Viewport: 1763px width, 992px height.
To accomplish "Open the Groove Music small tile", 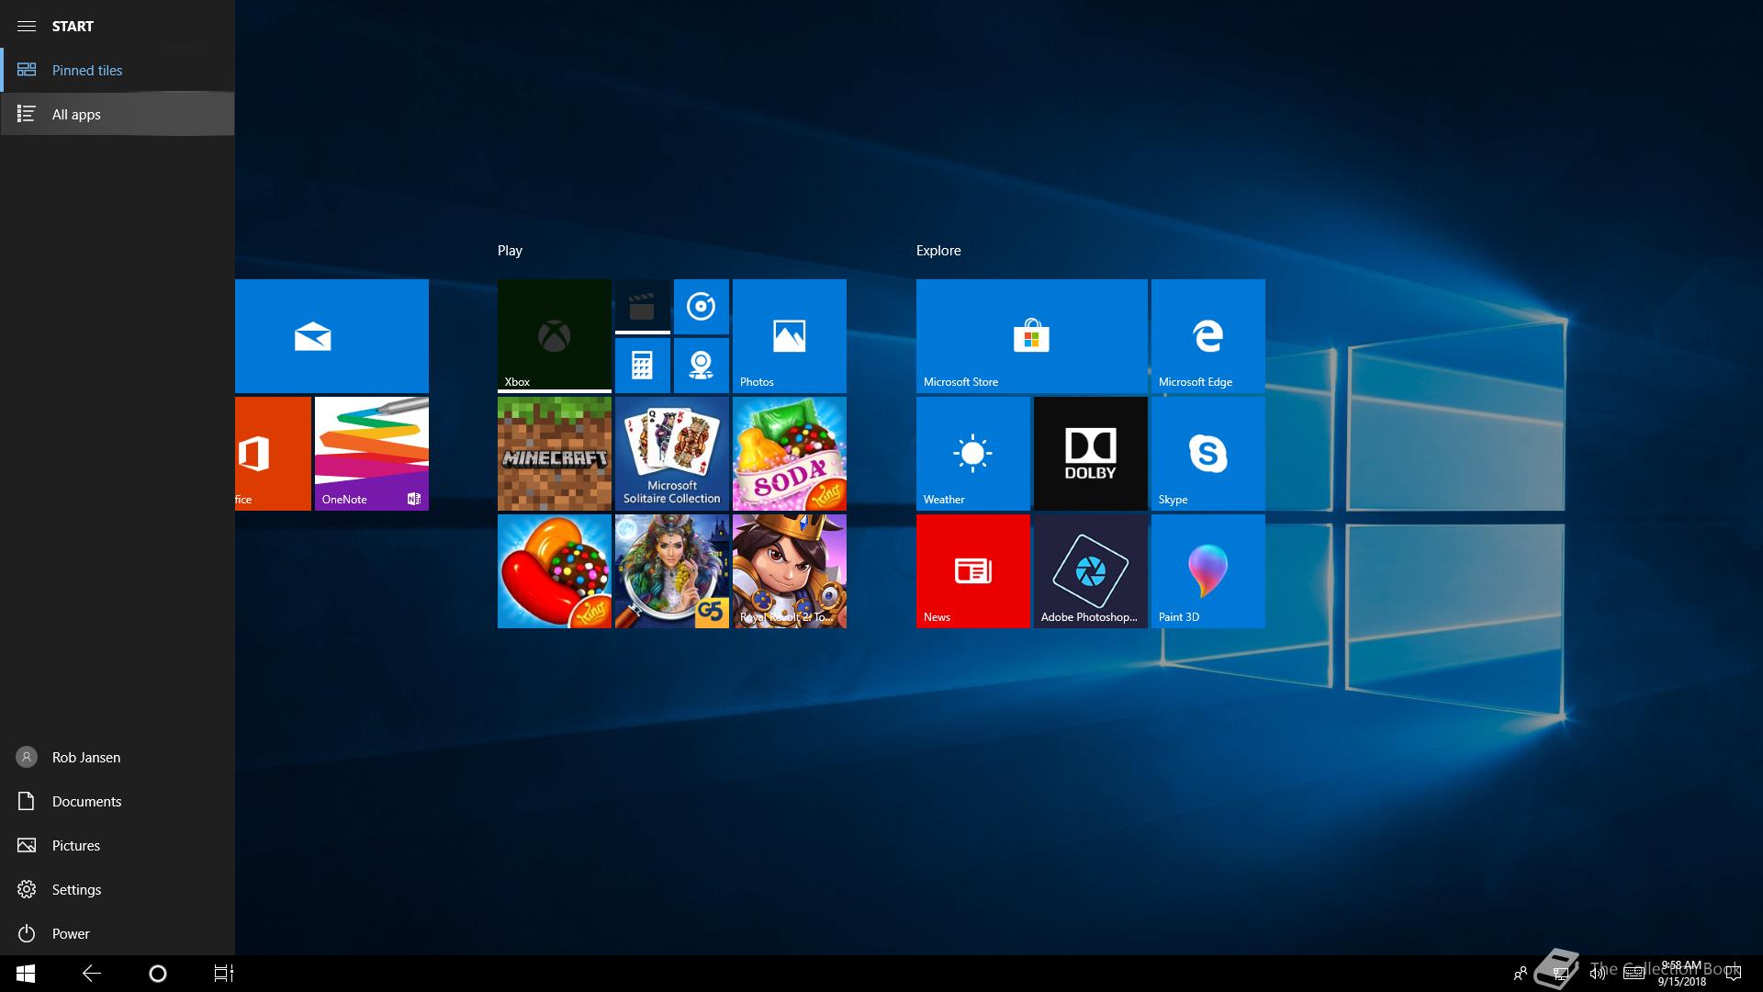I will 702,307.
